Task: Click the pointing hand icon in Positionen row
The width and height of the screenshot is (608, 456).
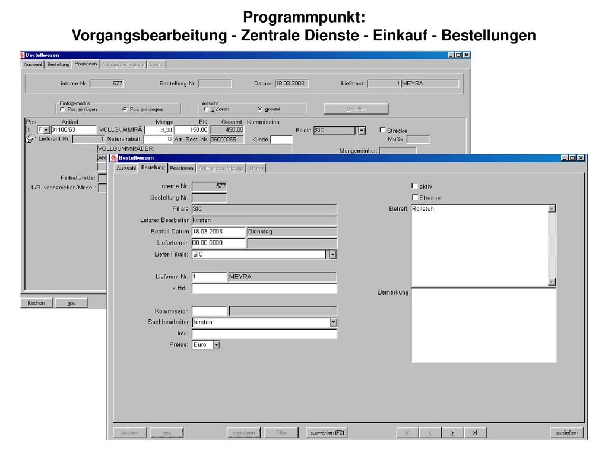Action: [x=30, y=138]
